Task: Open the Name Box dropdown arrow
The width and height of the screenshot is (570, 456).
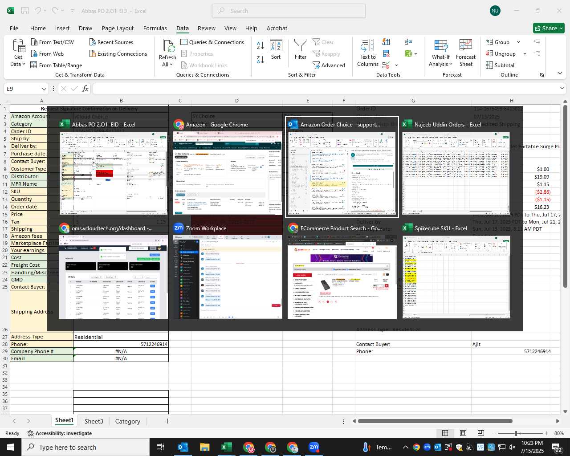Action: click(44, 89)
